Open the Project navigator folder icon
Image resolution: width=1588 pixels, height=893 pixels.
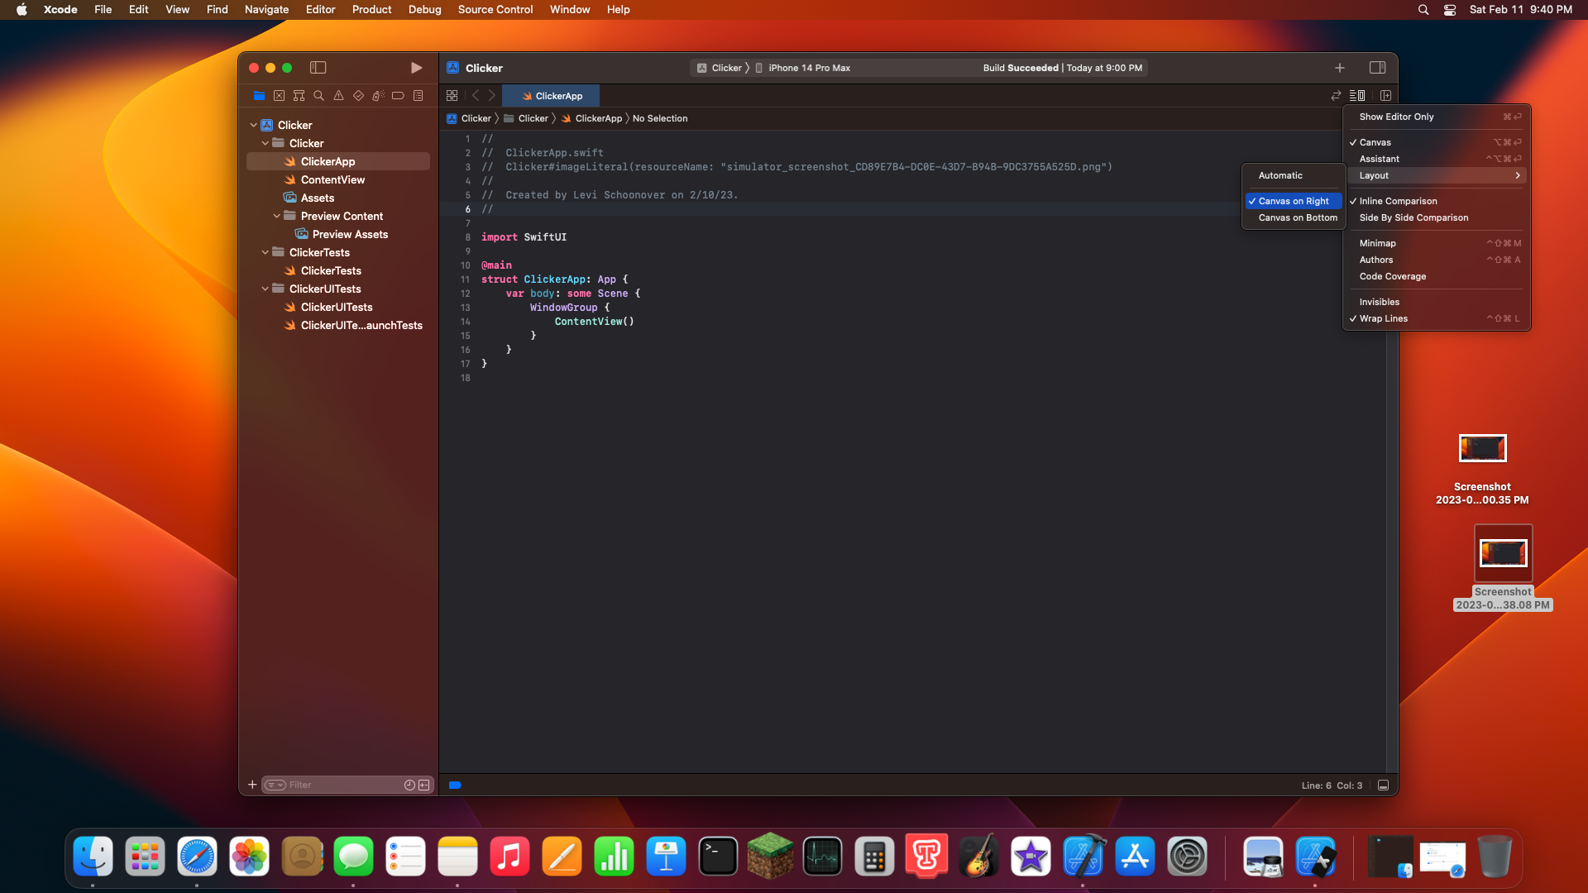click(259, 96)
